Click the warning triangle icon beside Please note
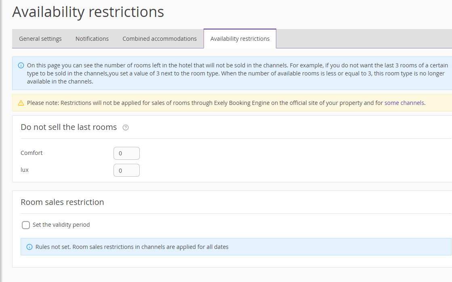This screenshot has height=282, width=452. point(21,103)
